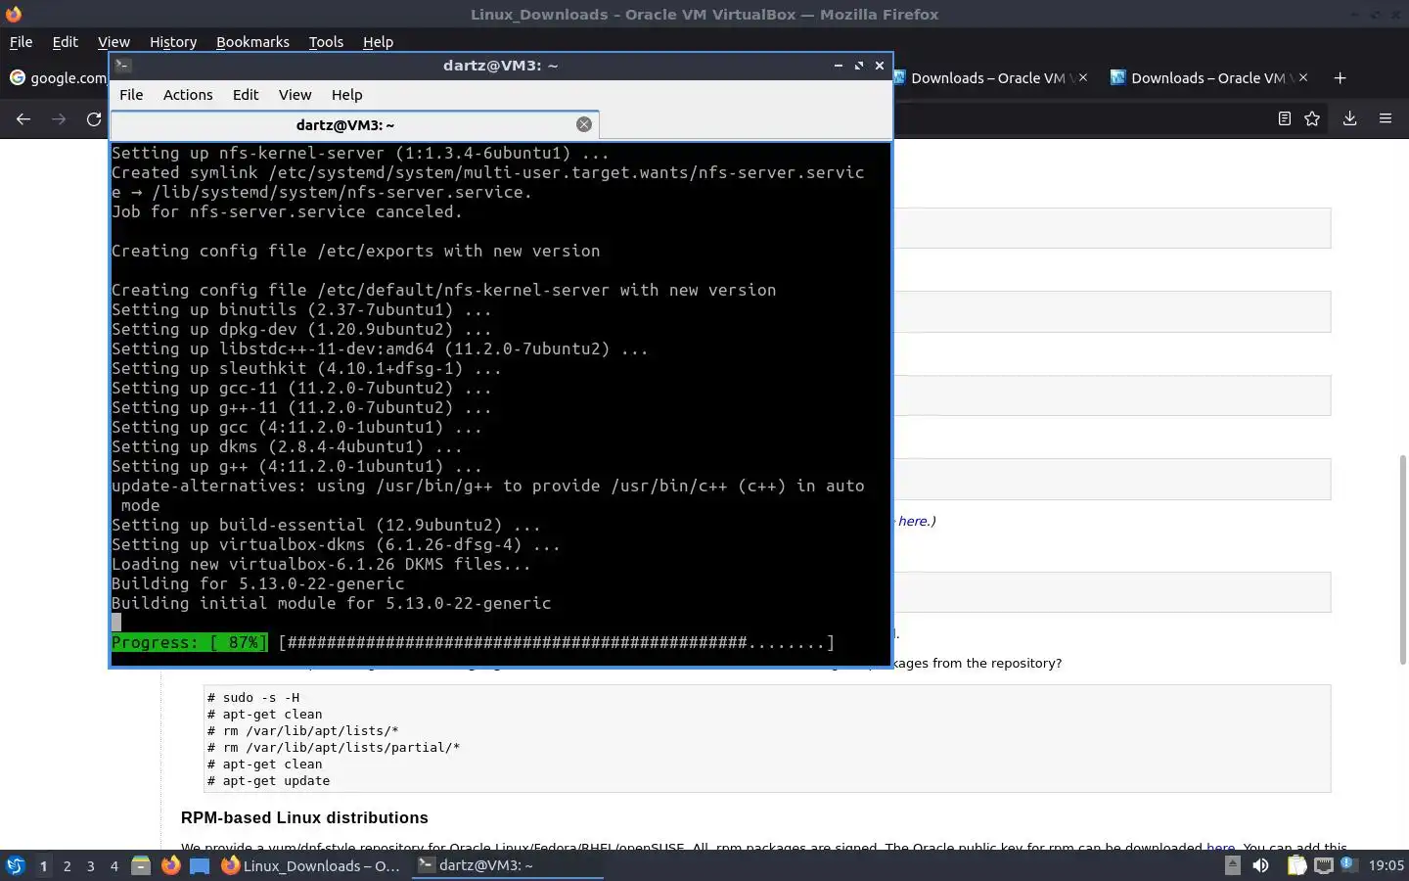The image size is (1409, 881).
Task: Click the 'apt-get update' command line
Action: pyautogui.click(x=268, y=781)
